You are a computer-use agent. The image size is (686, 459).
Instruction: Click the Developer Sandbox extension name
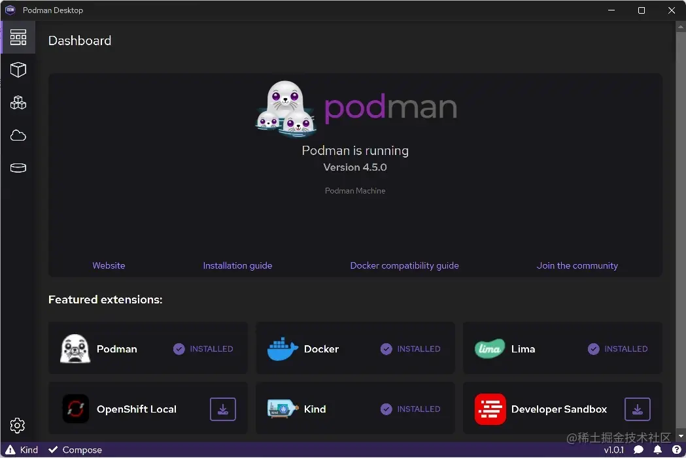pyautogui.click(x=559, y=409)
